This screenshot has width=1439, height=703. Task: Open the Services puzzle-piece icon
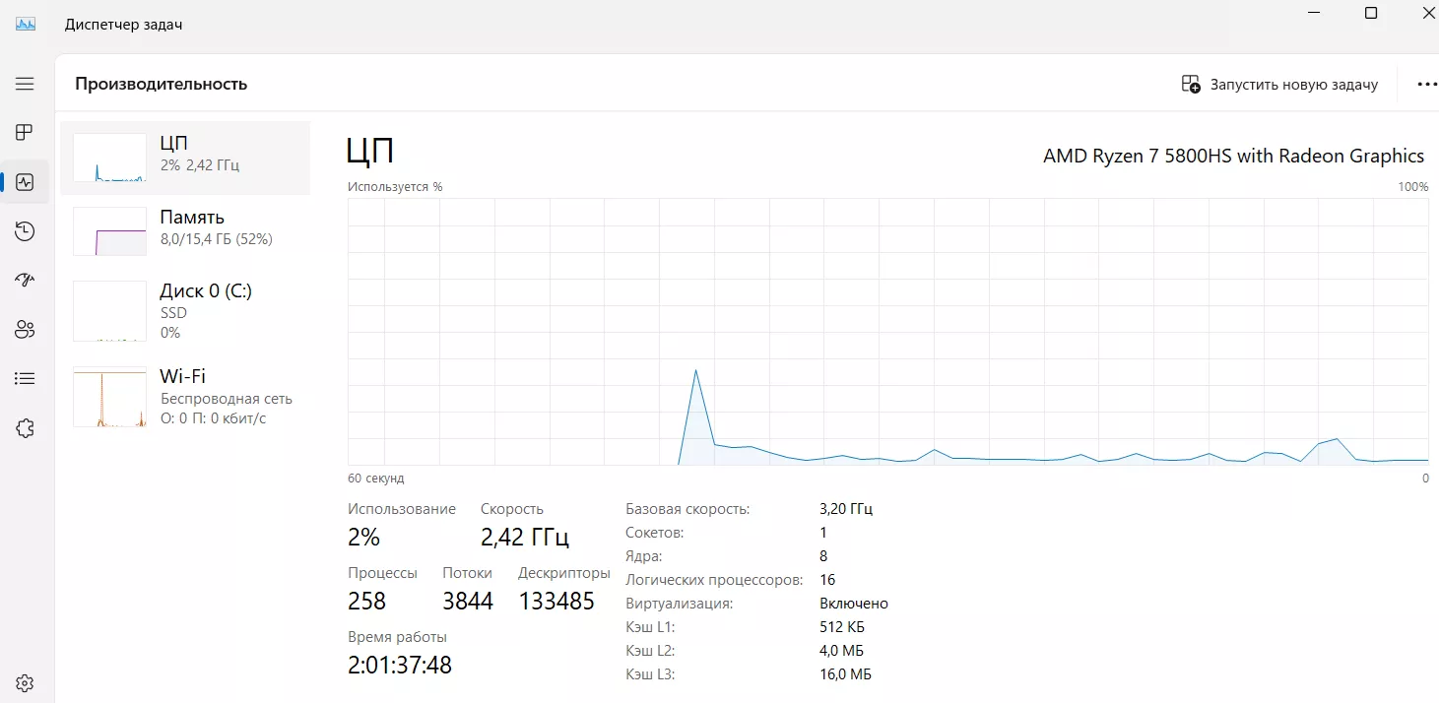click(25, 427)
